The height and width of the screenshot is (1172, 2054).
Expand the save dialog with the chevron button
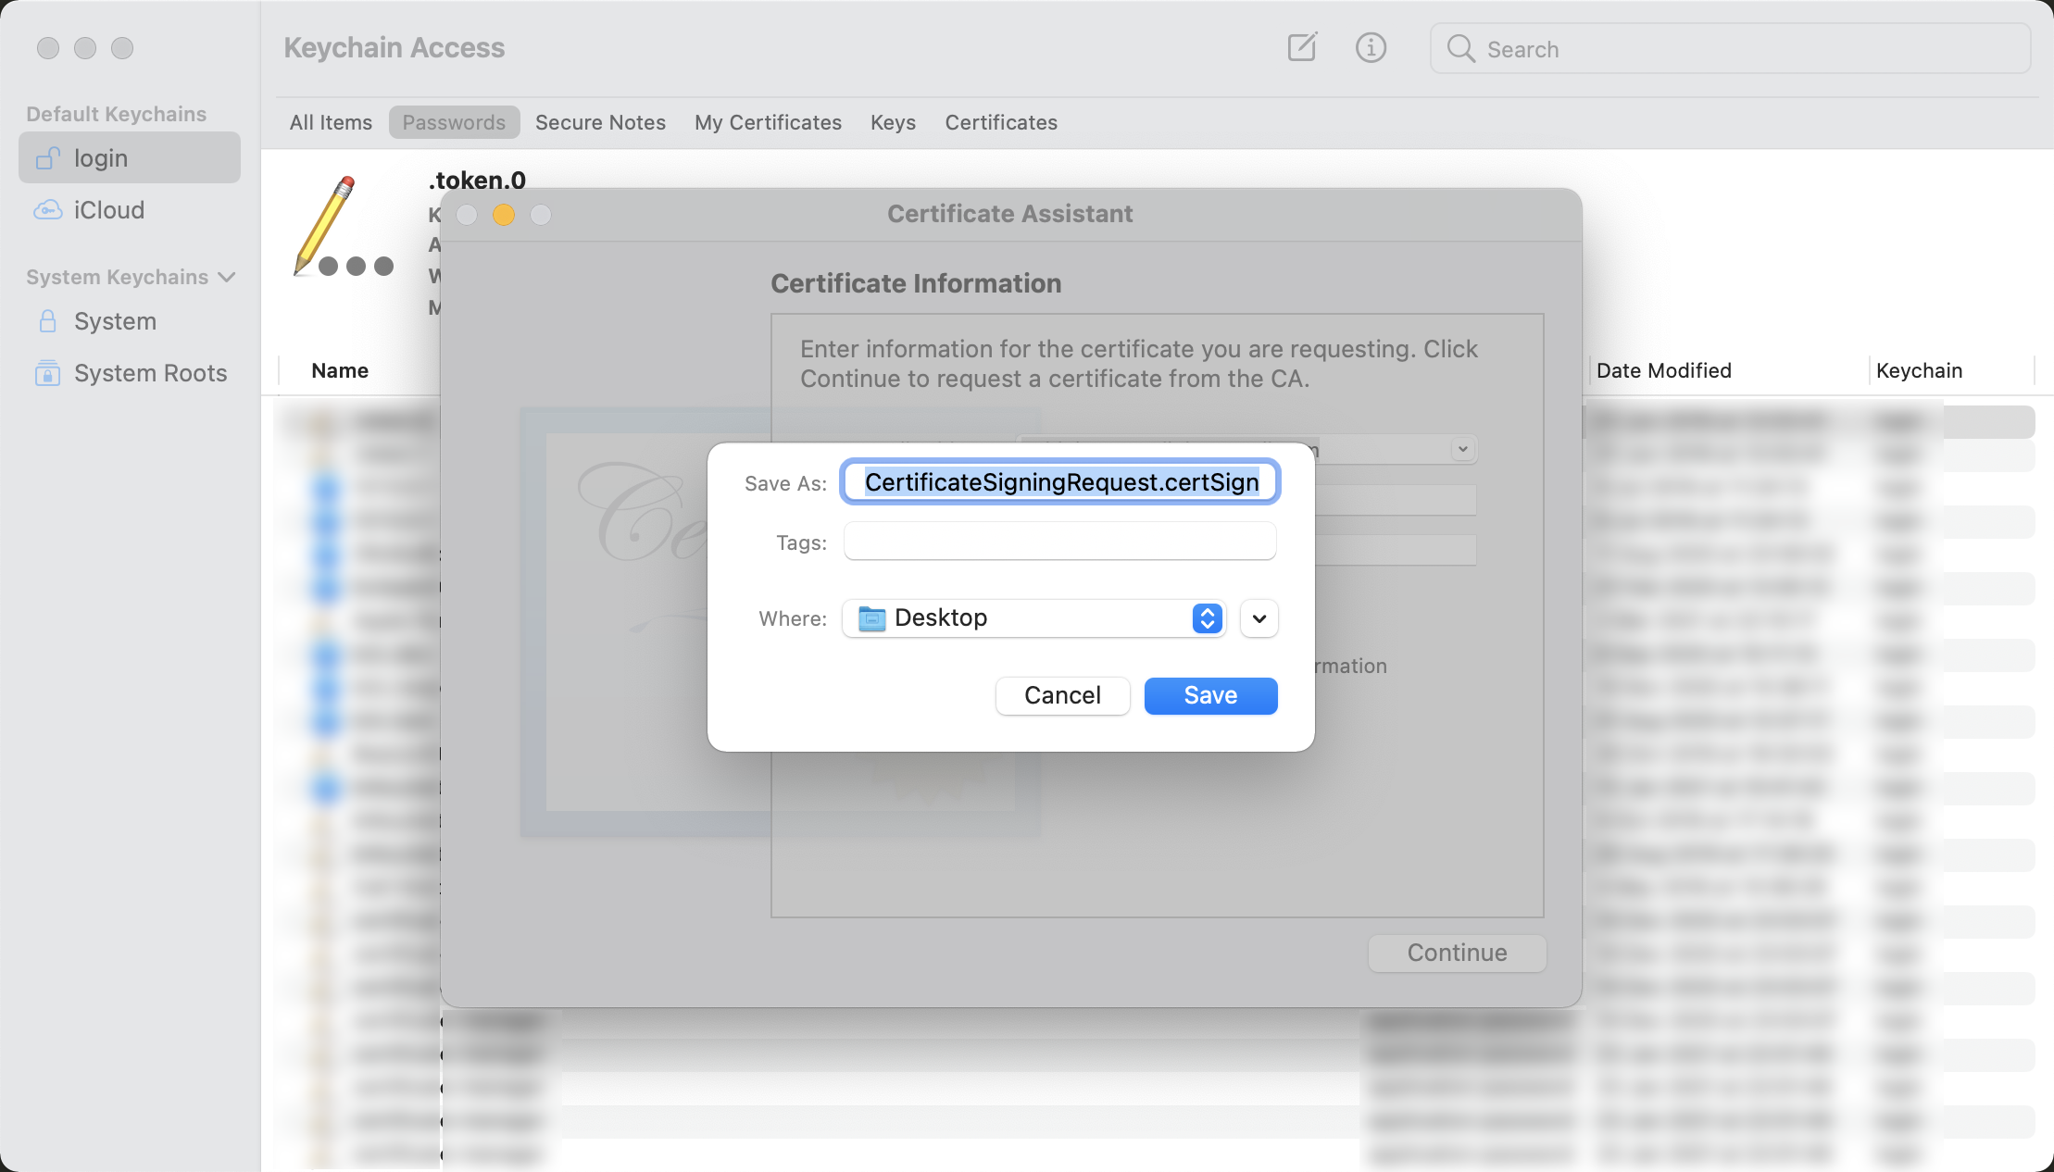pyautogui.click(x=1259, y=618)
